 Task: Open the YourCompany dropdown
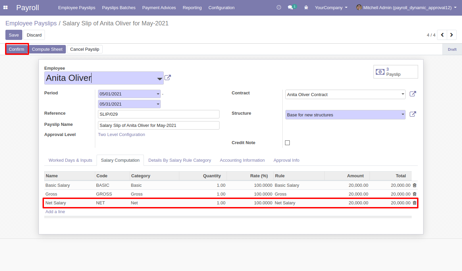331,7
